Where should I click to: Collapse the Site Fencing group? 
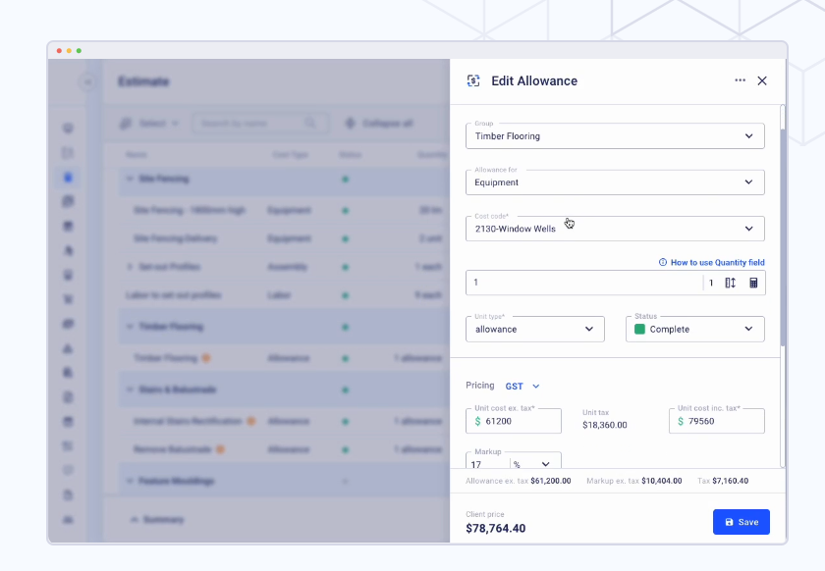(x=130, y=179)
